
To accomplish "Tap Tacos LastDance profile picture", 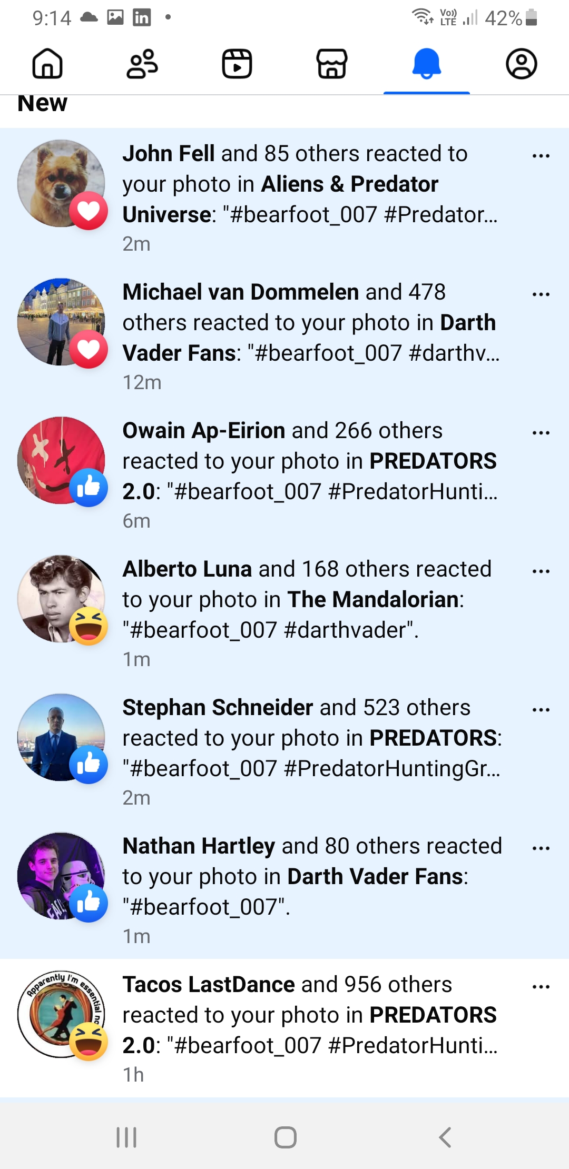I will click(x=61, y=1014).
